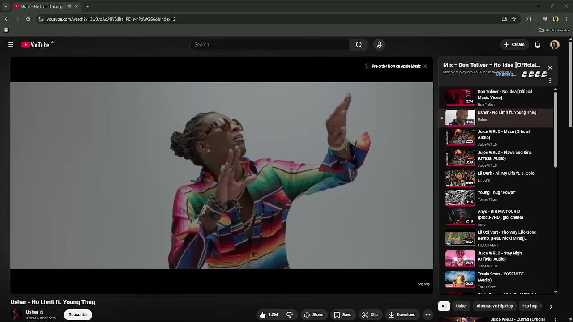Viewport: 573px width, 322px height.
Task: Play Lil Durk - All My Life
Action: coord(497,178)
